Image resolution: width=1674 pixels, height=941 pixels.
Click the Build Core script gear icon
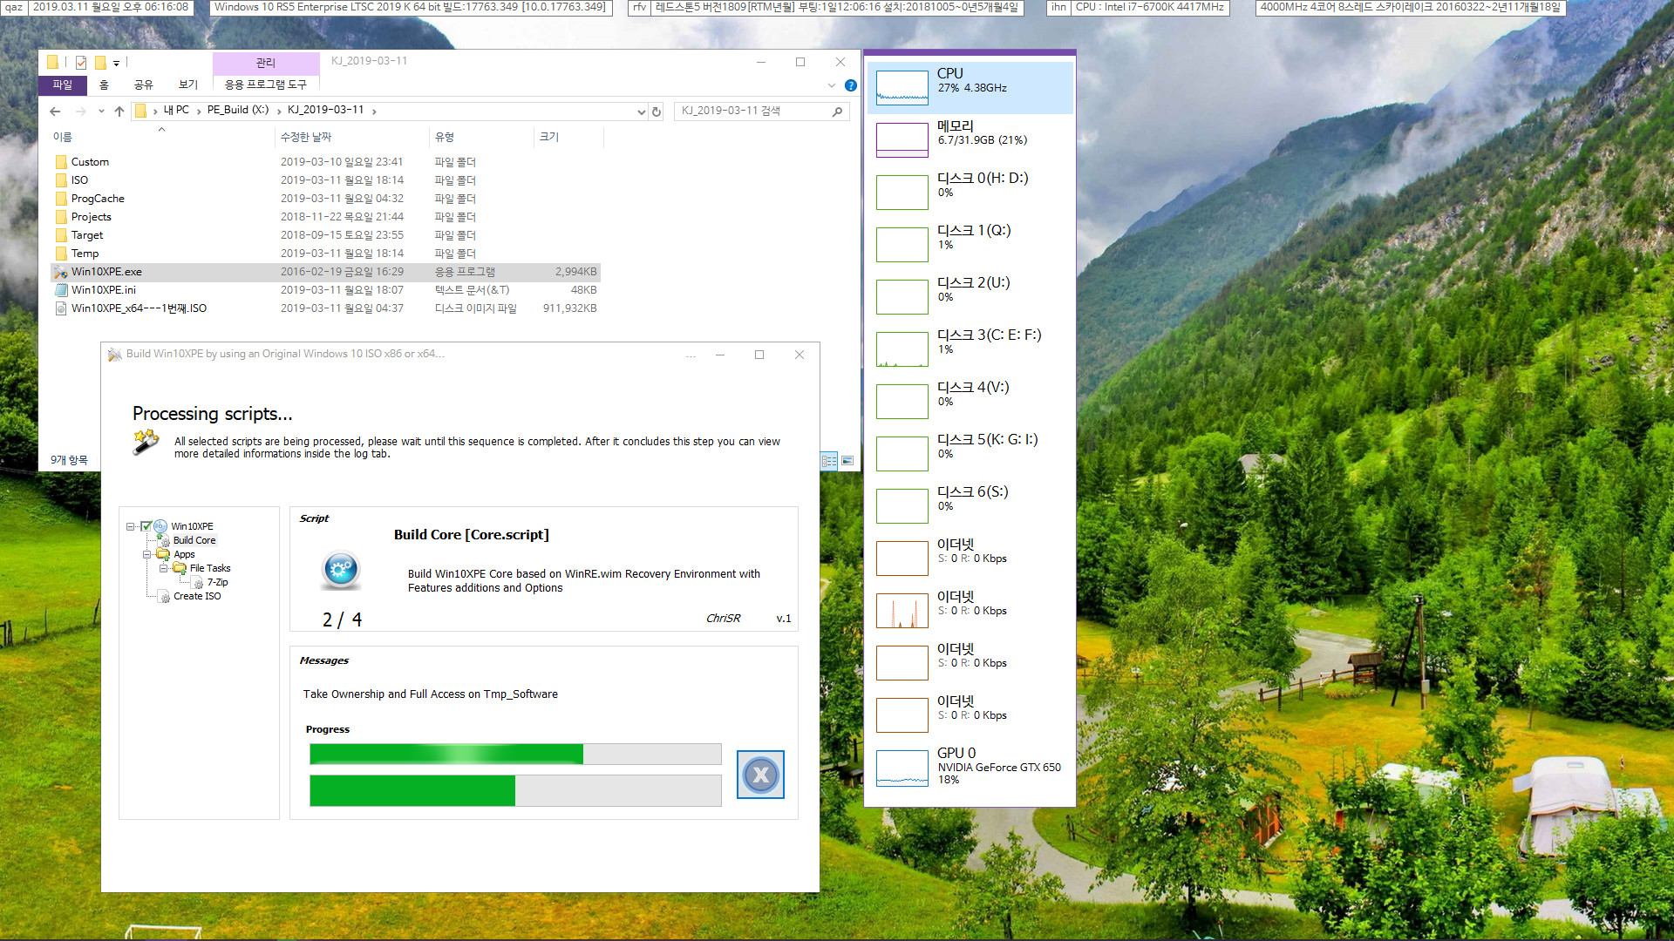pyautogui.click(x=339, y=571)
